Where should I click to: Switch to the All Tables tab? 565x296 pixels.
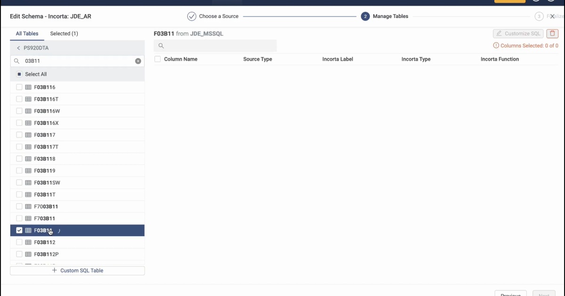[27, 33]
